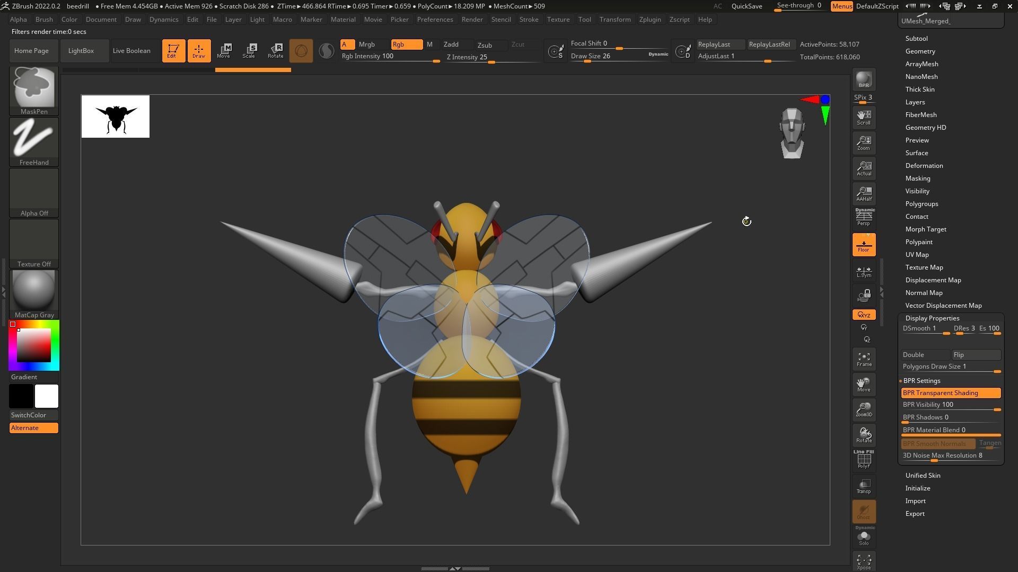Click the S draw size lock icon
This screenshot has height=572, width=1018.
[x=556, y=51]
